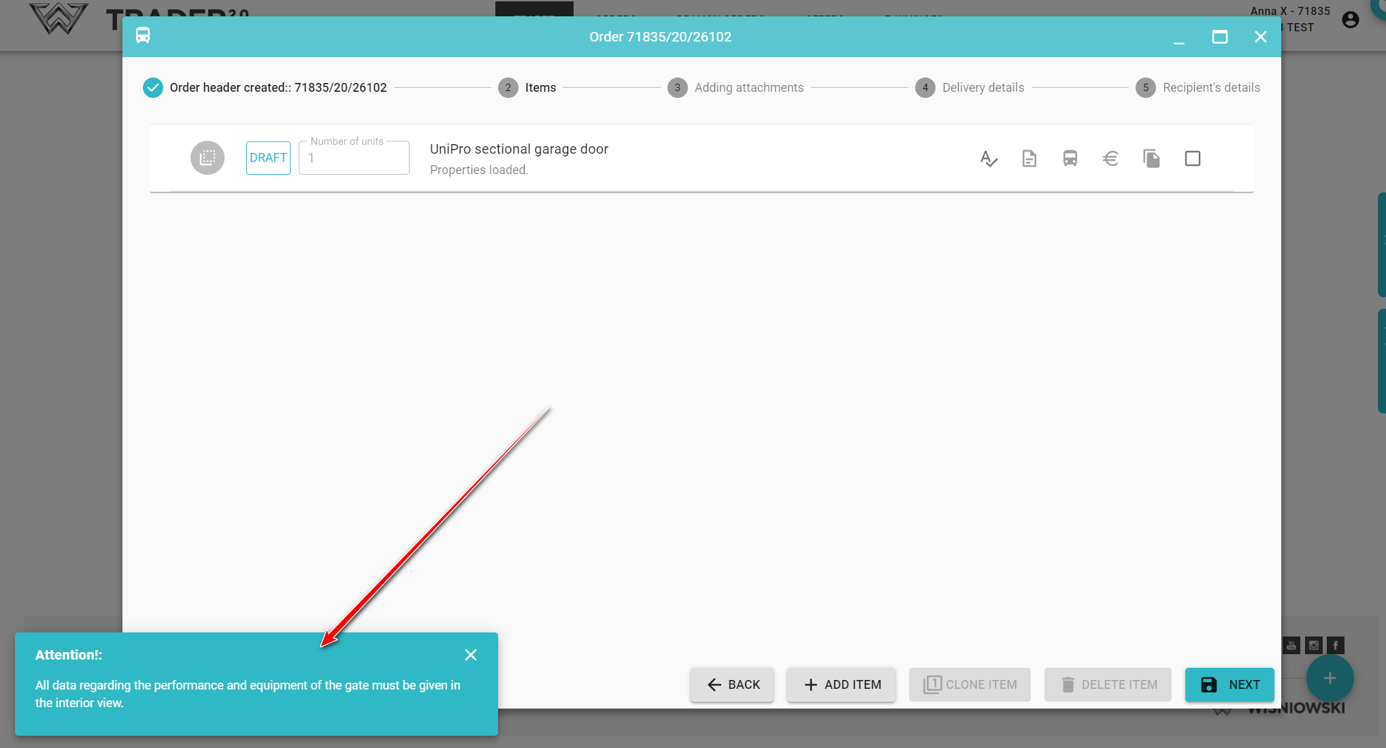
Task: Click the DRAFT status badge
Action: point(268,158)
